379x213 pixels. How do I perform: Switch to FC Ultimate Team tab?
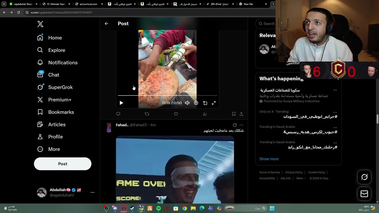[x=56, y=4]
